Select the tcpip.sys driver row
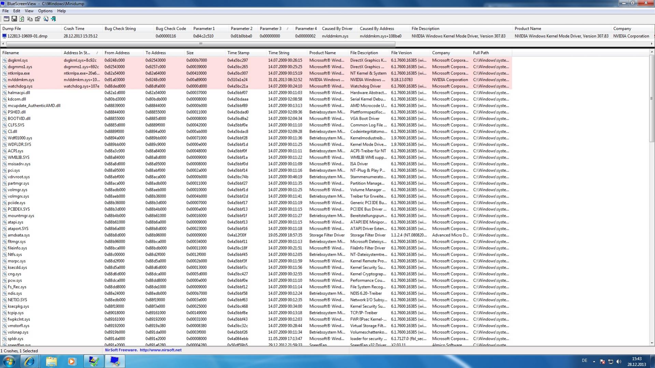655x368 pixels. (x=256, y=313)
